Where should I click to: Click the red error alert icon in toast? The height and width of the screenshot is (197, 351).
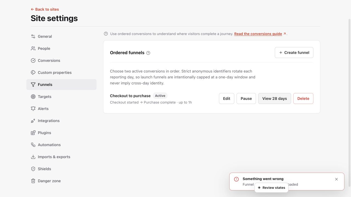(236, 179)
